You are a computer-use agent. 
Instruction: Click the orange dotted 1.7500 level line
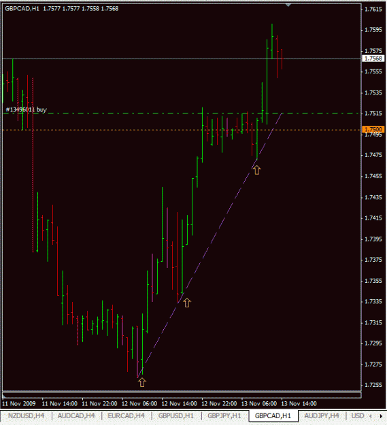[x=182, y=130]
